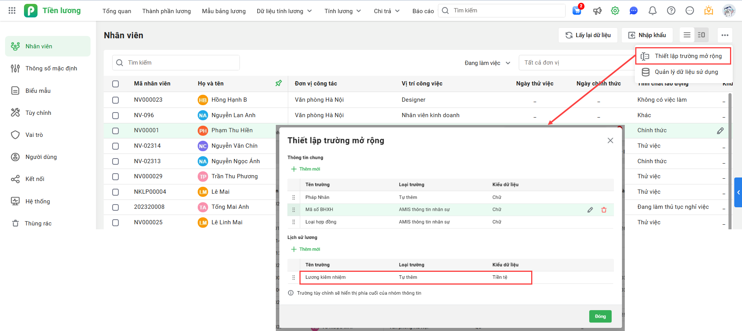Open the app launcher grid icon
742x331 pixels.
tap(12, 10)
